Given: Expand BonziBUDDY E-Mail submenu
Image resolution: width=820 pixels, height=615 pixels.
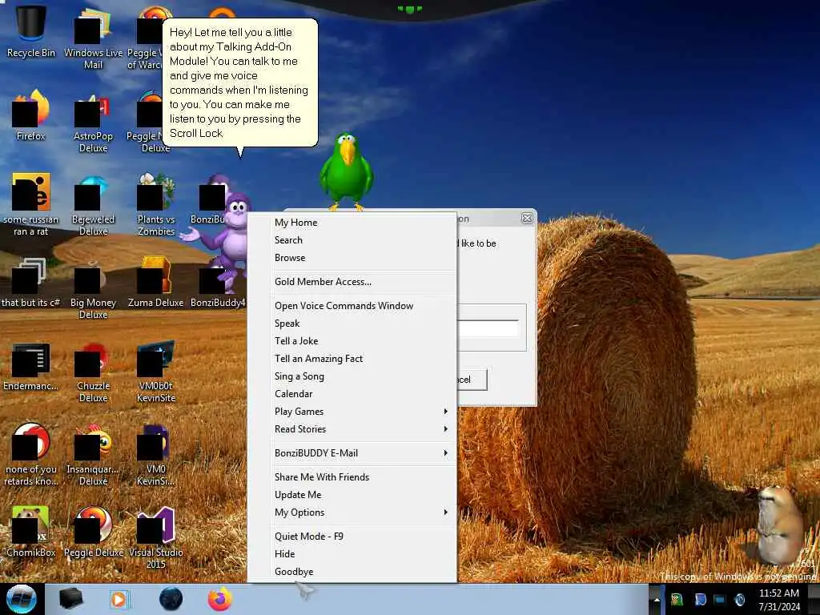Looking at the screenshot, I should pyautogui.click(x=352, y=453).
